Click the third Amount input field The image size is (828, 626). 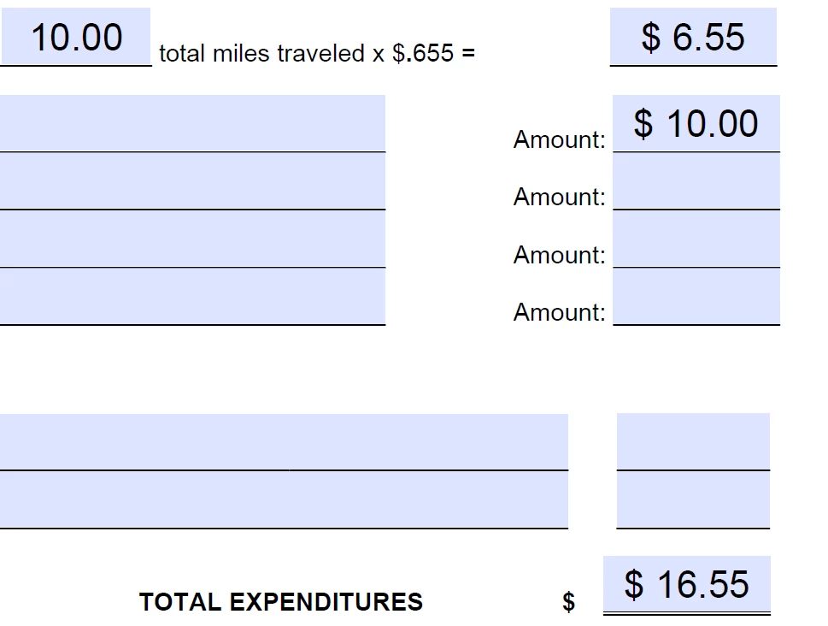[x=696, y=239]
